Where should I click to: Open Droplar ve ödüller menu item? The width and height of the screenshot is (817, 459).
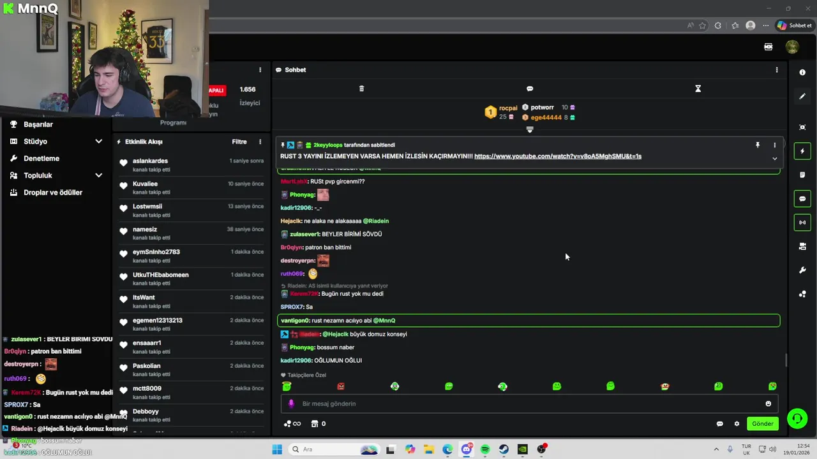coord(53,193)
